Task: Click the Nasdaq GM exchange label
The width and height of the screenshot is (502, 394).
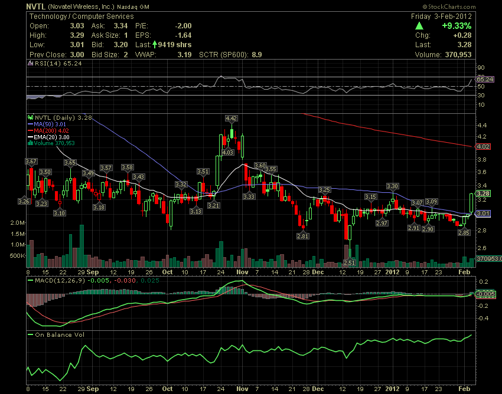Action: point(133,6)
